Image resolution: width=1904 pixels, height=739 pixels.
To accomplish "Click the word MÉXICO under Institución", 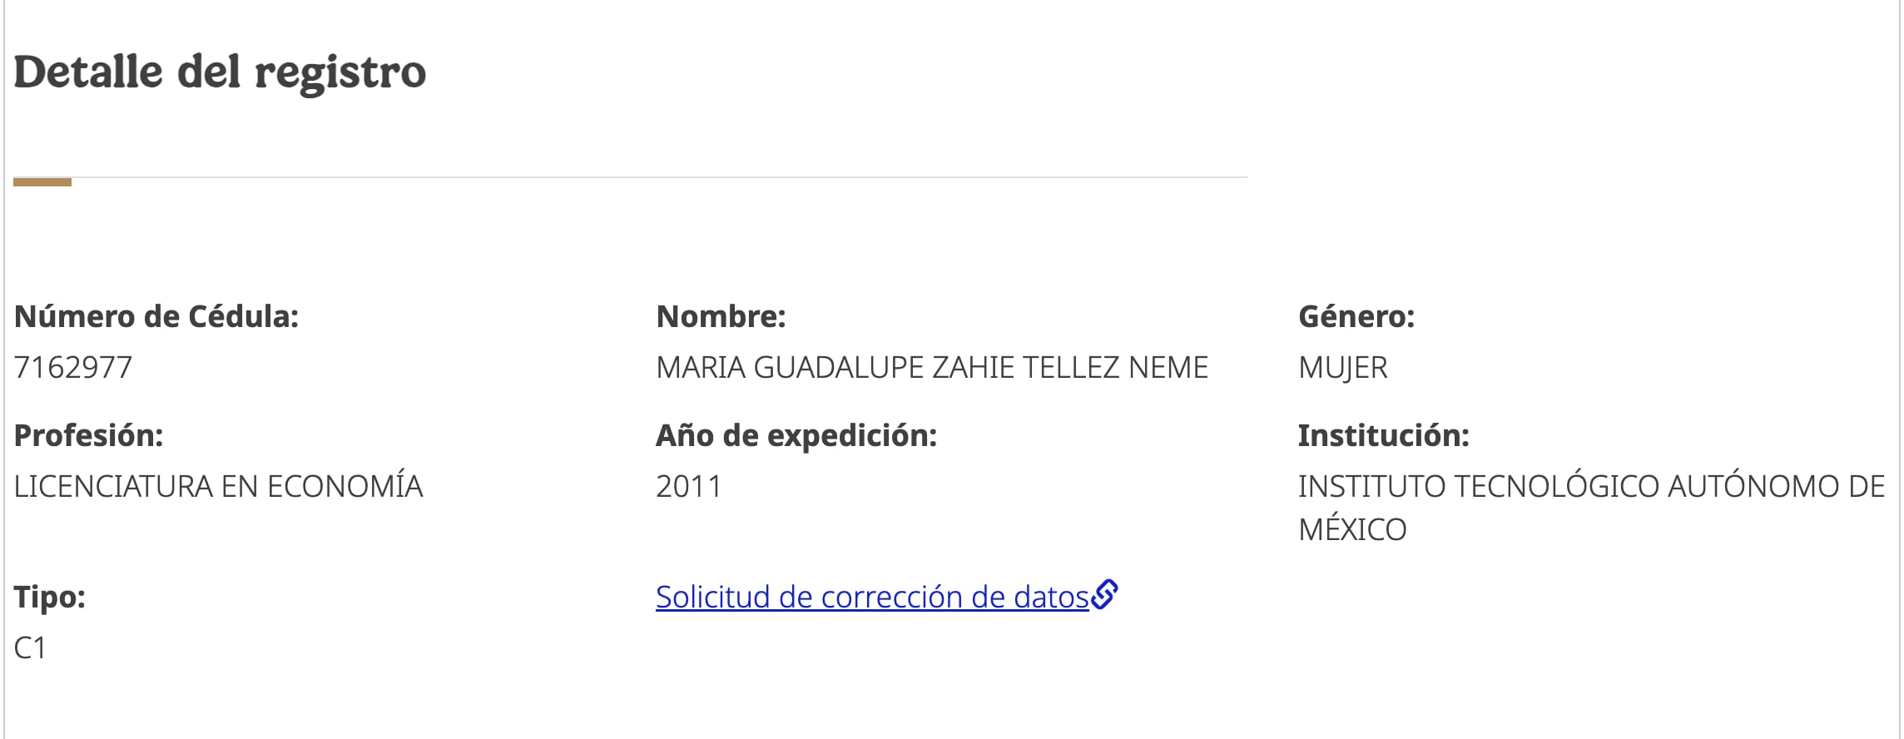I will [x=1351, y=530].
